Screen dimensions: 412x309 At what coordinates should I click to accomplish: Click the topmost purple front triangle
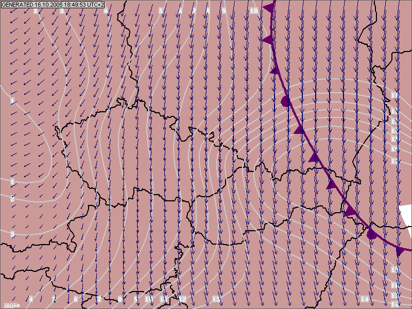tap(268, 8)
